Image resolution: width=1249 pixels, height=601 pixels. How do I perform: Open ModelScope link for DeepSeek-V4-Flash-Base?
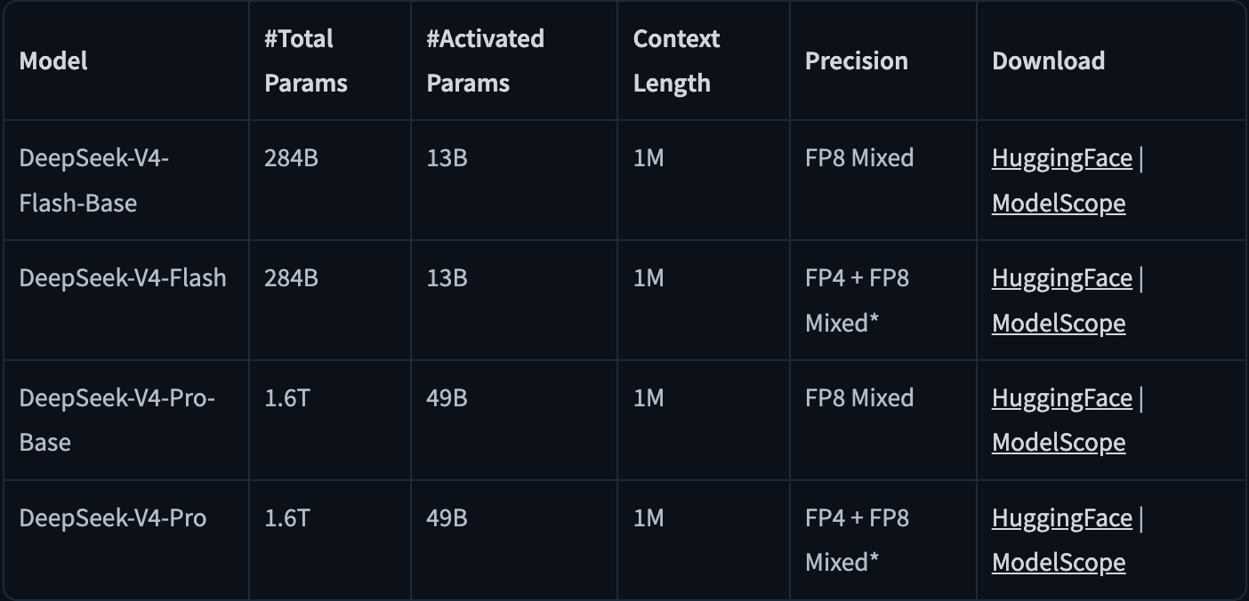pyautogui.click(x=1059, y=203)
